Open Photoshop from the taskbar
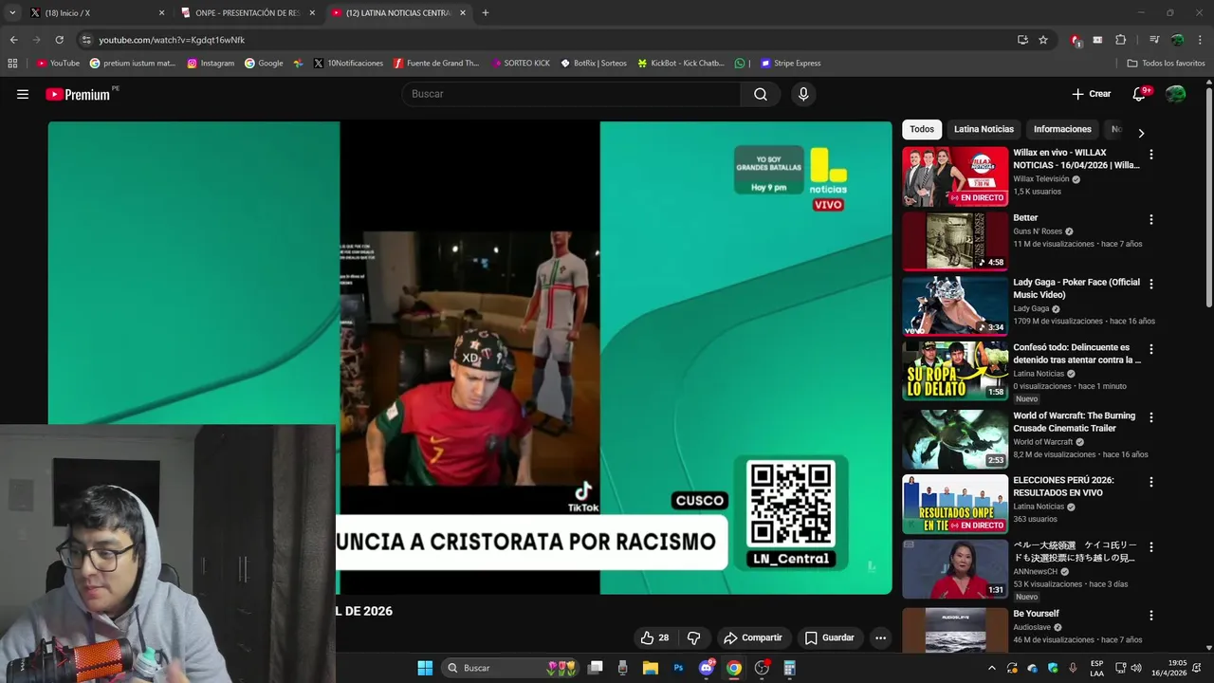Viewport: 1214px width, 683px height. (678, 668)
